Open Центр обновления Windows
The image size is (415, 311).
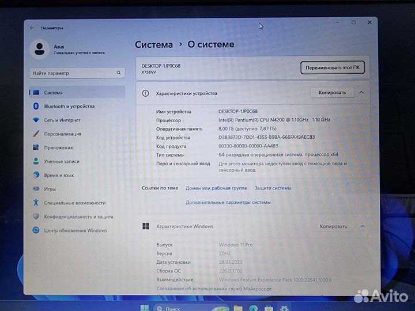77,230
